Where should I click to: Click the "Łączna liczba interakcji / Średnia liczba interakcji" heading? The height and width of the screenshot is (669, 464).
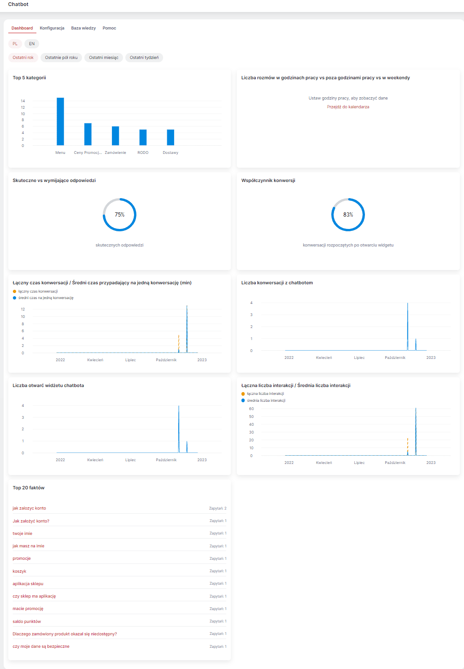(296, 386)
